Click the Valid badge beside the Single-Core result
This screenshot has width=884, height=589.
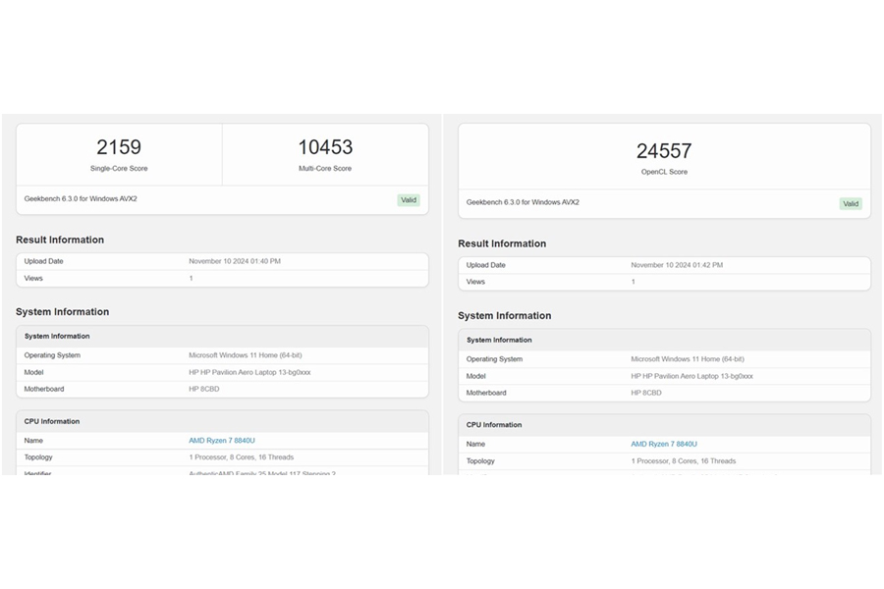(409, 200)
